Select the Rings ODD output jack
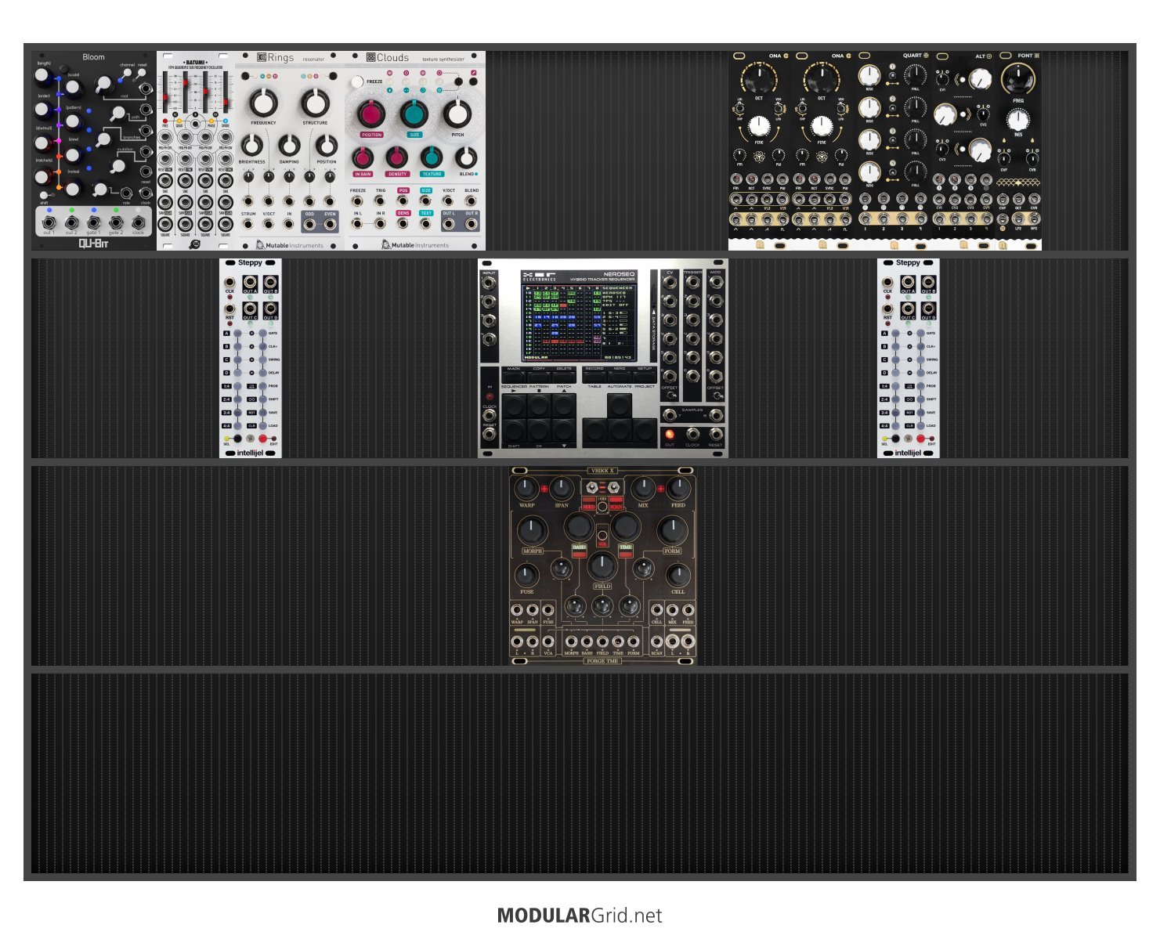Screen dimensions: 1160x932 click(309, 224)
